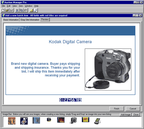Image resolution: width=144 pixels, height=129 pixels.
Task: Minimize the Add a new batch item window
Action: coord(134,15)
